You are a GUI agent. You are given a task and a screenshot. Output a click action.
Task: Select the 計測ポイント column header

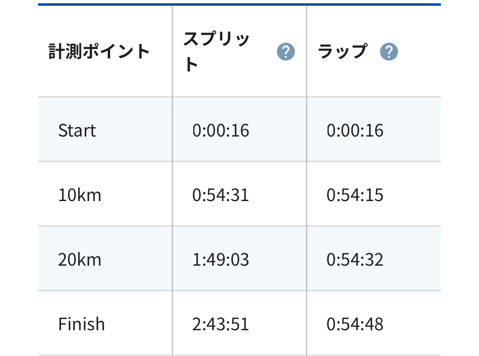pos(99,51)
